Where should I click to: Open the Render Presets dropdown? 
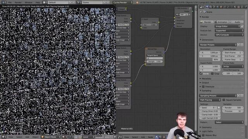click(218, 45)
